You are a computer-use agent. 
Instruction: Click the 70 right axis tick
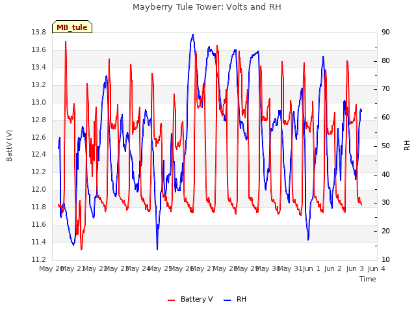(385, 89)
